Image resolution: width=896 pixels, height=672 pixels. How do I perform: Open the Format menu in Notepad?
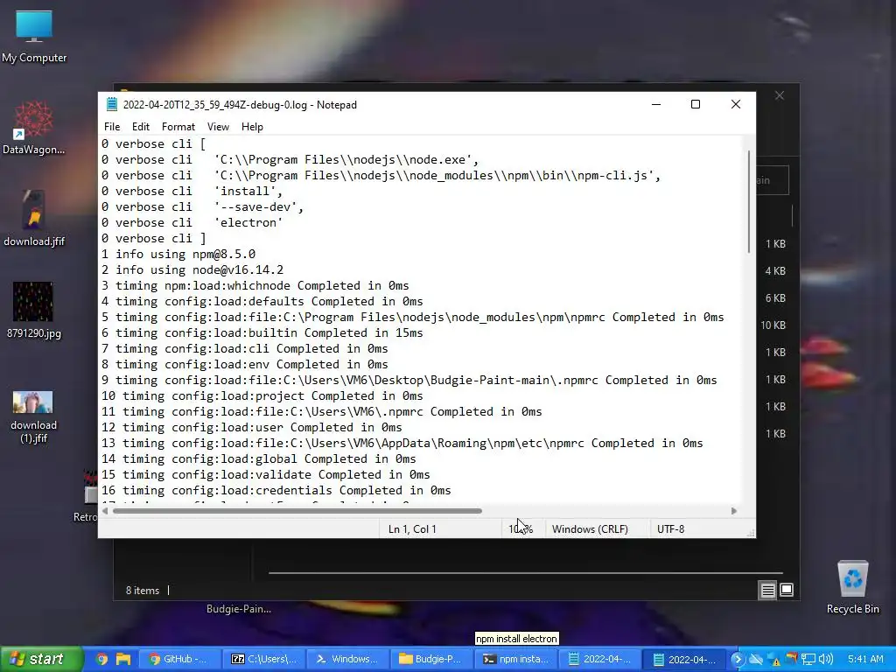coord(178,127)
